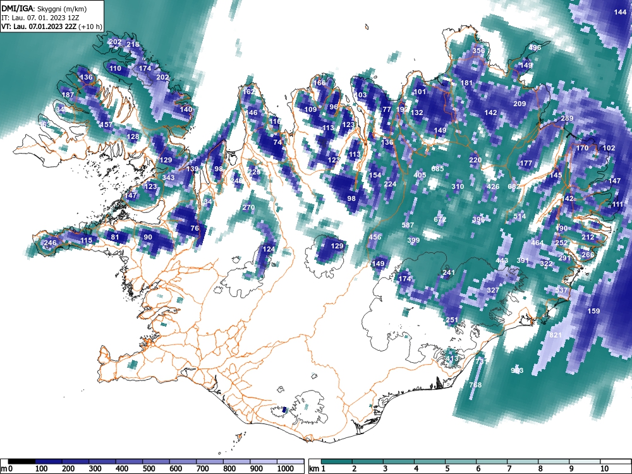Click the 139 value on the map
This screenshot has width=632, height=474.
coord(192,169)
